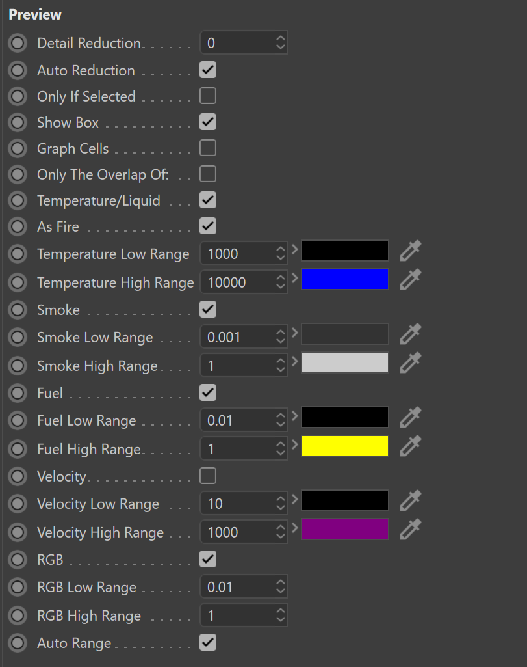Pick Velocity High Range color via eyedropper
527x667 pixels.
410,529
